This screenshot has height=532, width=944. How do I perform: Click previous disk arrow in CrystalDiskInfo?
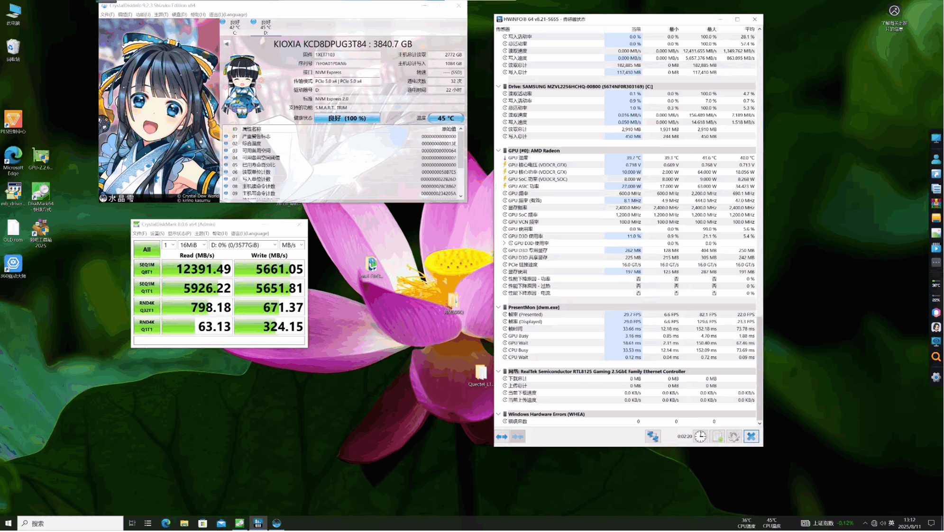click(227, 44)
